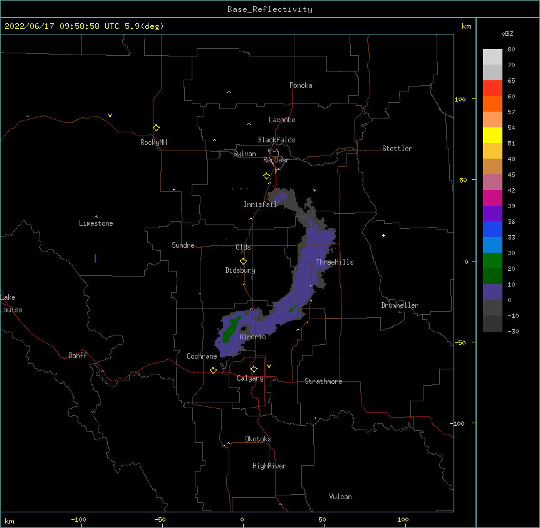Click the Strathmore label

(323, 381)
